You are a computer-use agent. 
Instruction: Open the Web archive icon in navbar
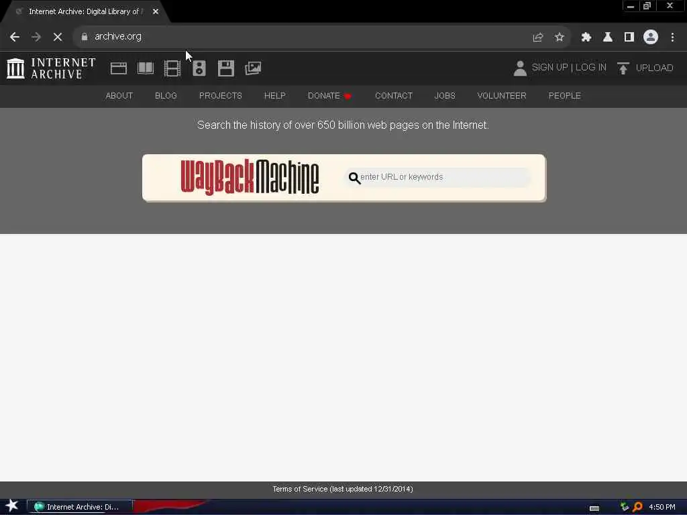tap(118, 68)
